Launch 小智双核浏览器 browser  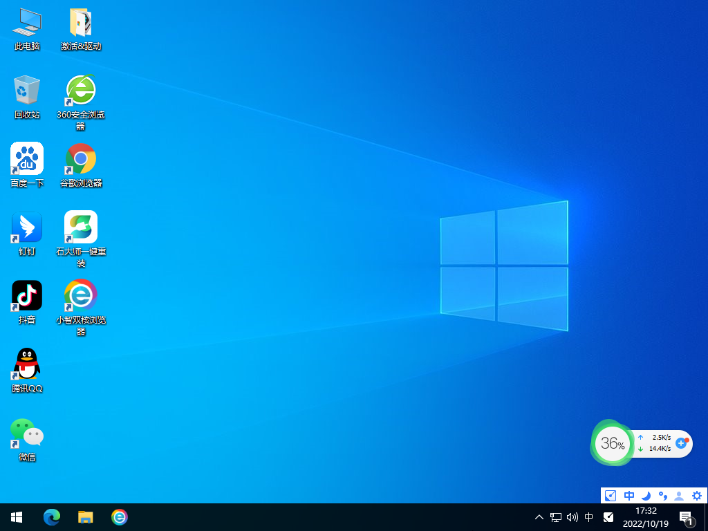tap(80, 295)
